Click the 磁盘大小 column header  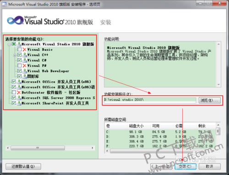pos(136,126)
